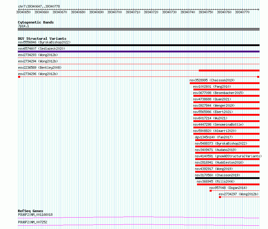Screen dimensions: 268x229
Task: Open variant dgv1345n140 (Fan2017)
Action: pos(214,137)
